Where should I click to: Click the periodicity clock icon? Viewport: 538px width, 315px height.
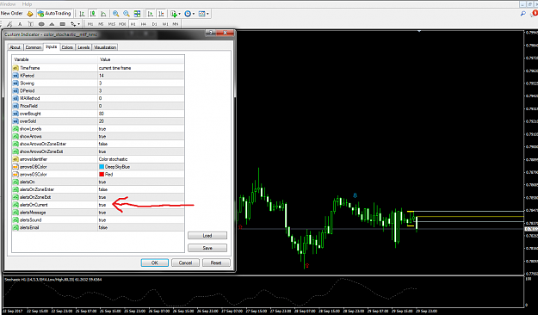click(x=188, y=14)
